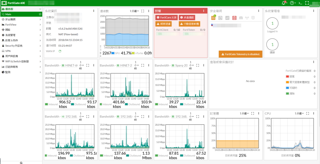320x164 pixels.
Task: Open WiFi & Switch 控制器 in the sidebar
Action: (21, 61)
